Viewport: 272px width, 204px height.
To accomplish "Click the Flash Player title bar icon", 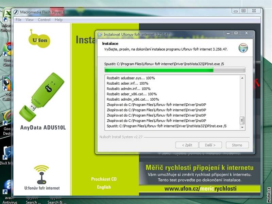I will tap(16, 12).
